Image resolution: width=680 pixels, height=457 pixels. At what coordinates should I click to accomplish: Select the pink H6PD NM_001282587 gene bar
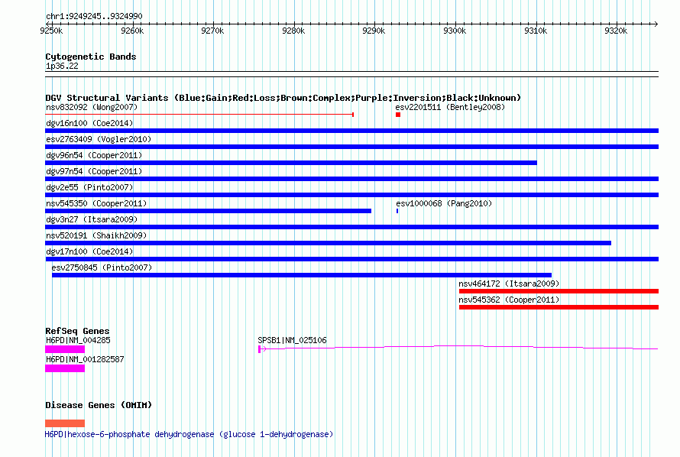[65, 368]
